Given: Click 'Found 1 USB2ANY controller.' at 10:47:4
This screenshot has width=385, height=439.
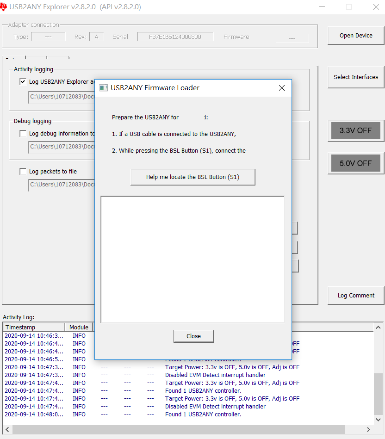Looking at the screenshot, I should coord(203,390).
